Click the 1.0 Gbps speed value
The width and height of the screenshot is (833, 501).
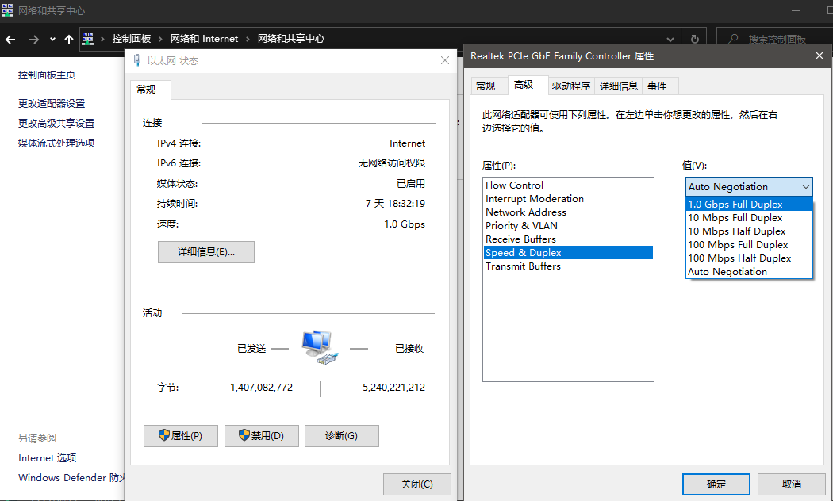click(x=405, y=224)
